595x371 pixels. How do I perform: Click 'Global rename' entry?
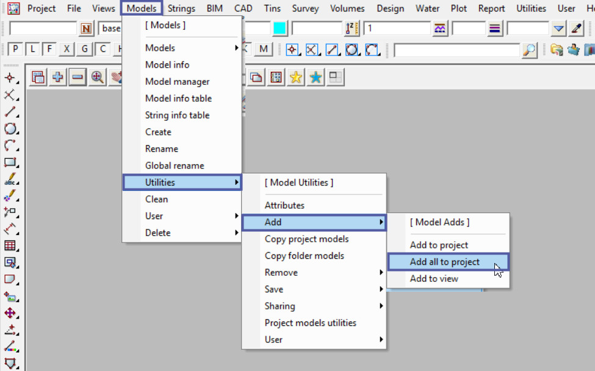(182, 165)
